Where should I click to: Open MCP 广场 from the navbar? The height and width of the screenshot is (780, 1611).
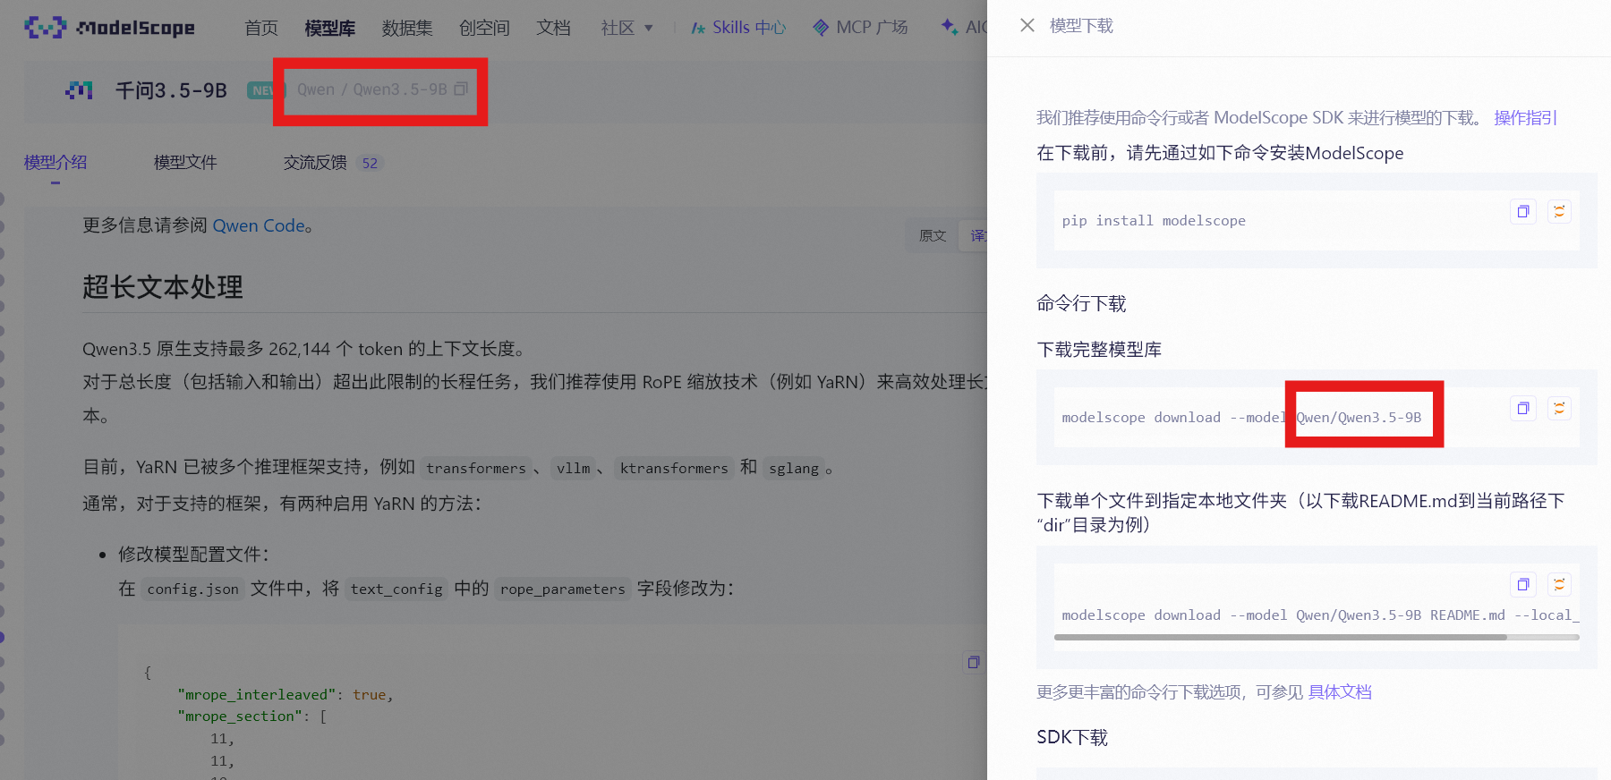860,28
